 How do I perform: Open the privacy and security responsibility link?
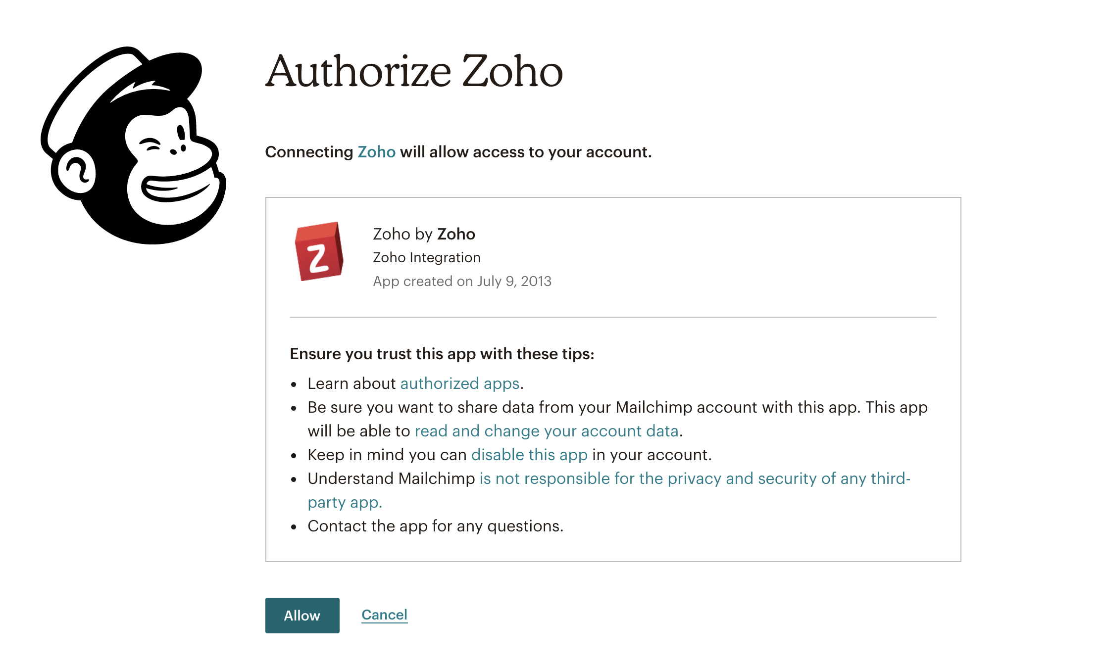695,478
